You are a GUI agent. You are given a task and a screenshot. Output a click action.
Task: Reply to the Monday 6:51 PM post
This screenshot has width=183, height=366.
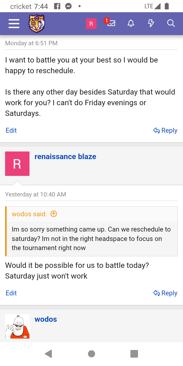(x=165, y=130)
